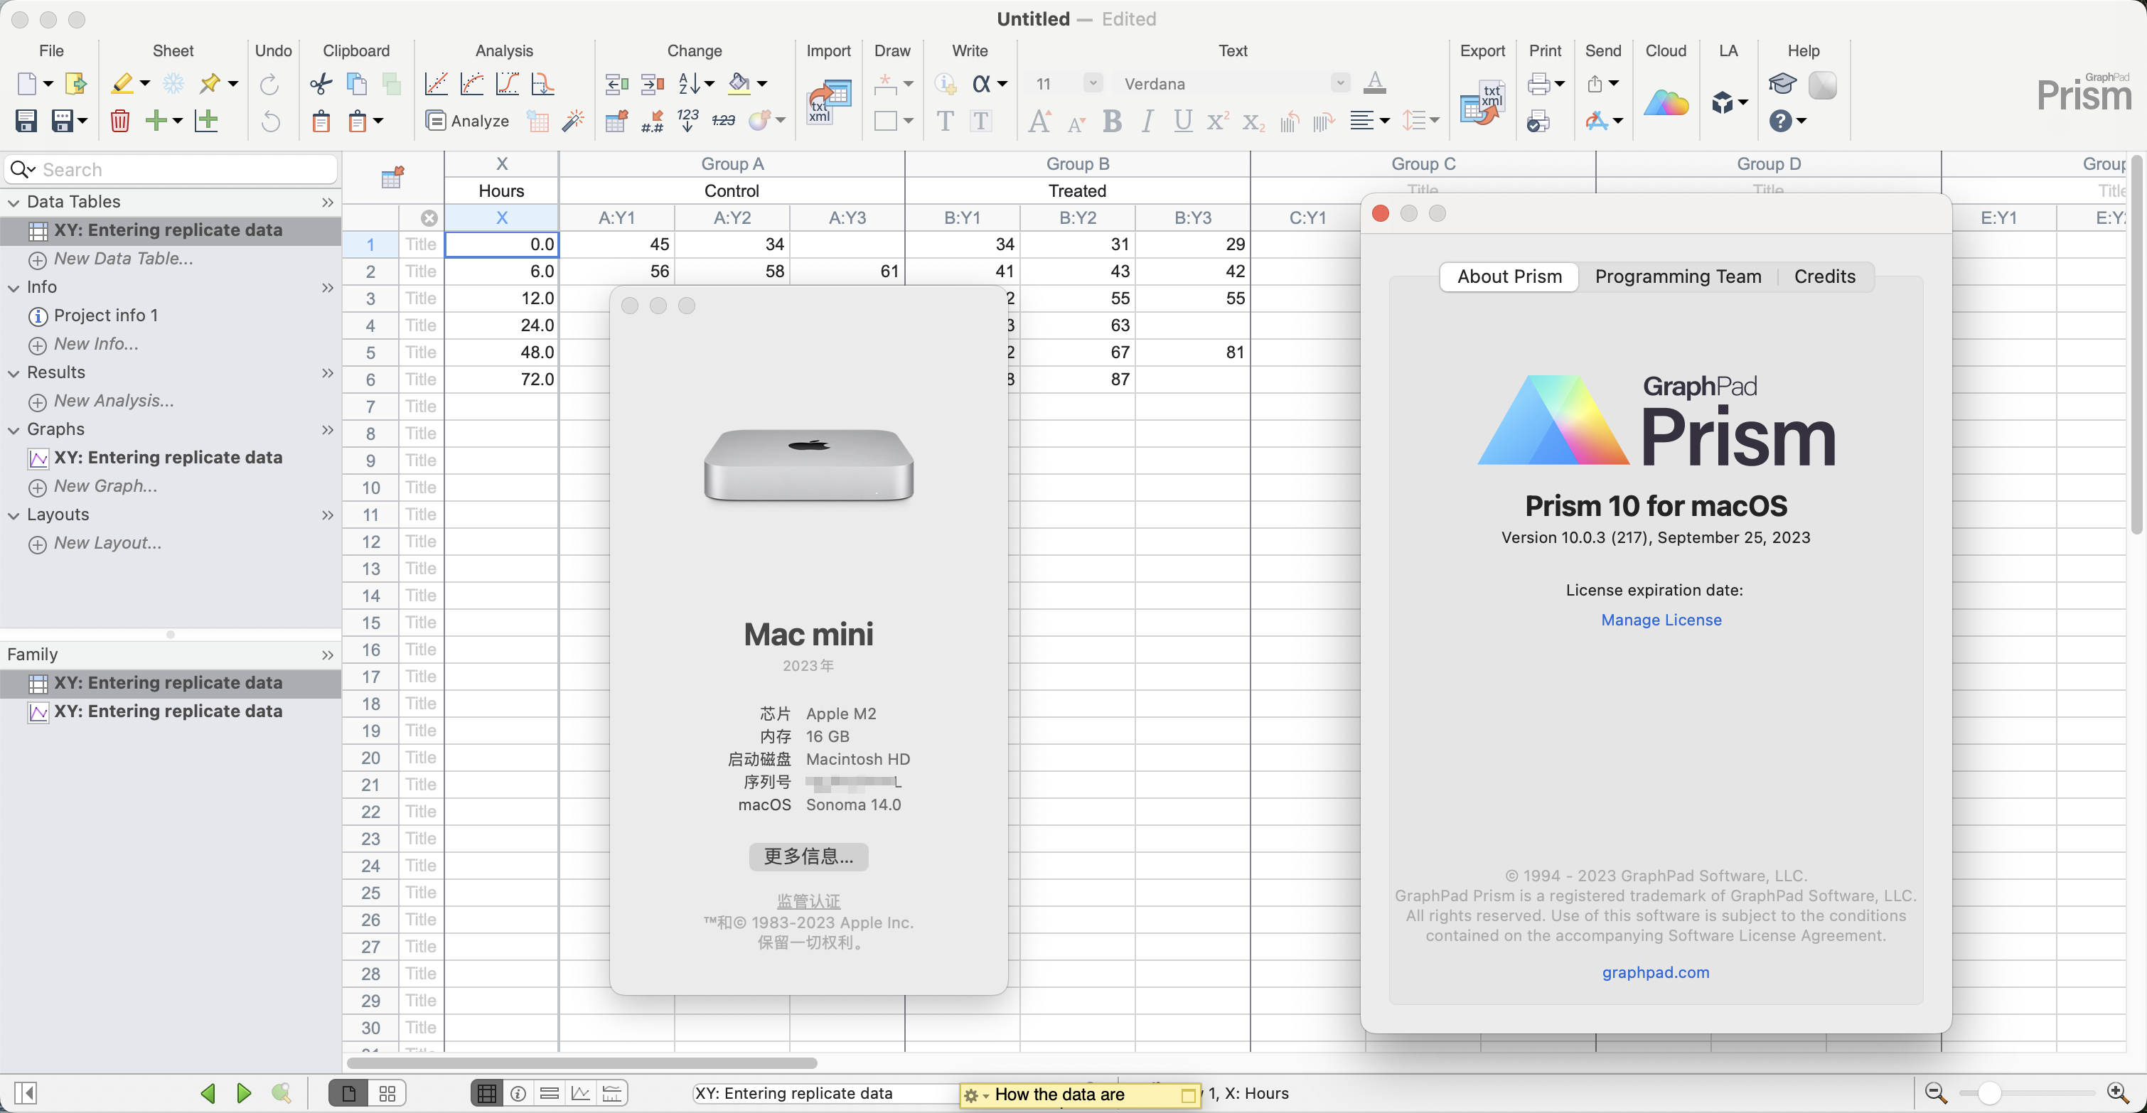
Task: Toggle subscript formatting
Action: coord(1253,122)
